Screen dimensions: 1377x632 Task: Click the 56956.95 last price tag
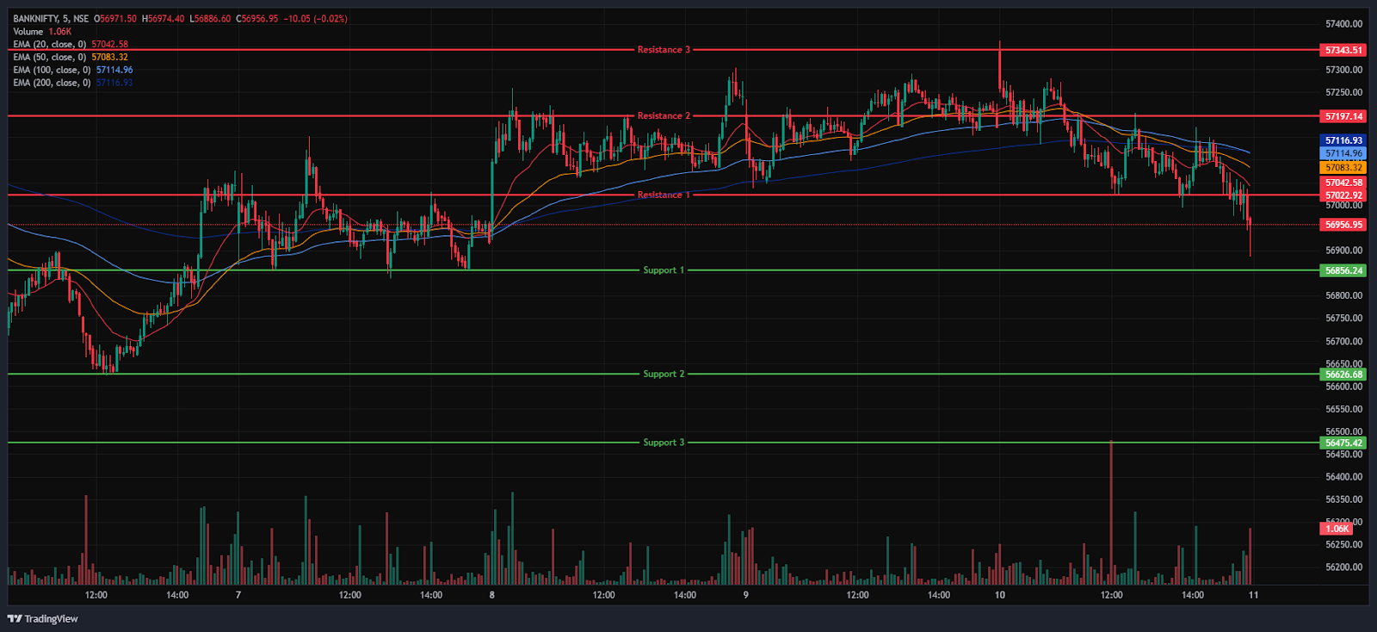click(x=1343, y=225)
